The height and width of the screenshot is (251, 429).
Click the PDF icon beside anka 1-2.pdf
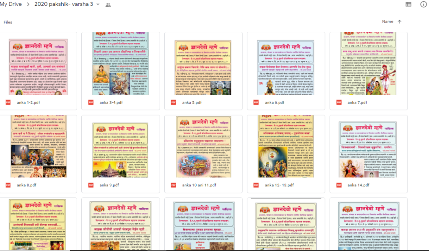point(8,102)
